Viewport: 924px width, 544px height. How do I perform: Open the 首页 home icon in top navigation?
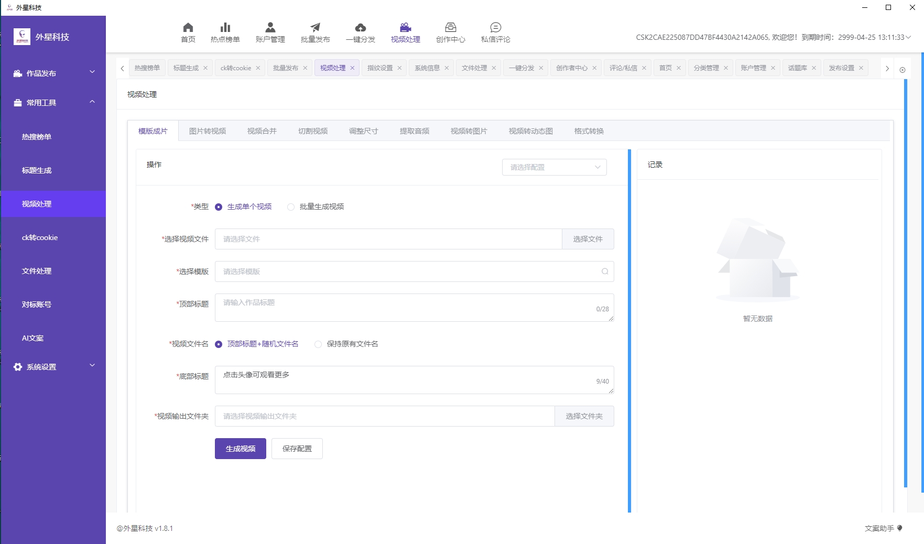point(188,28)
